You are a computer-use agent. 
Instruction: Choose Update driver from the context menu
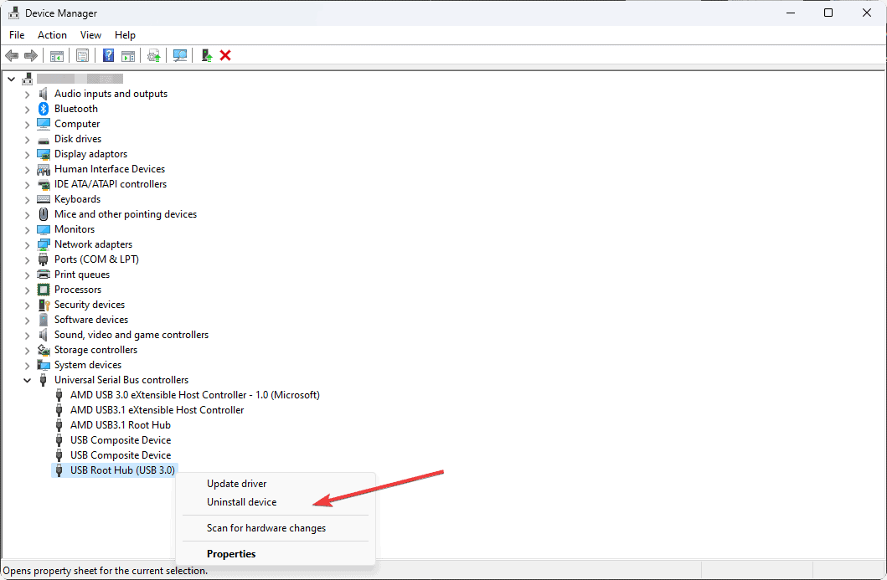(237, 483)
